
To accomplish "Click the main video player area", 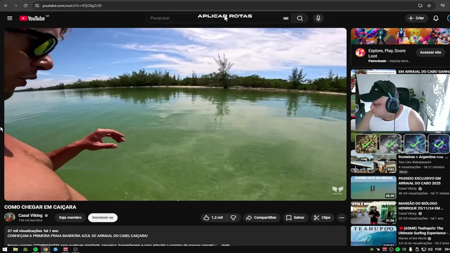I will click(x=175, y=114).
